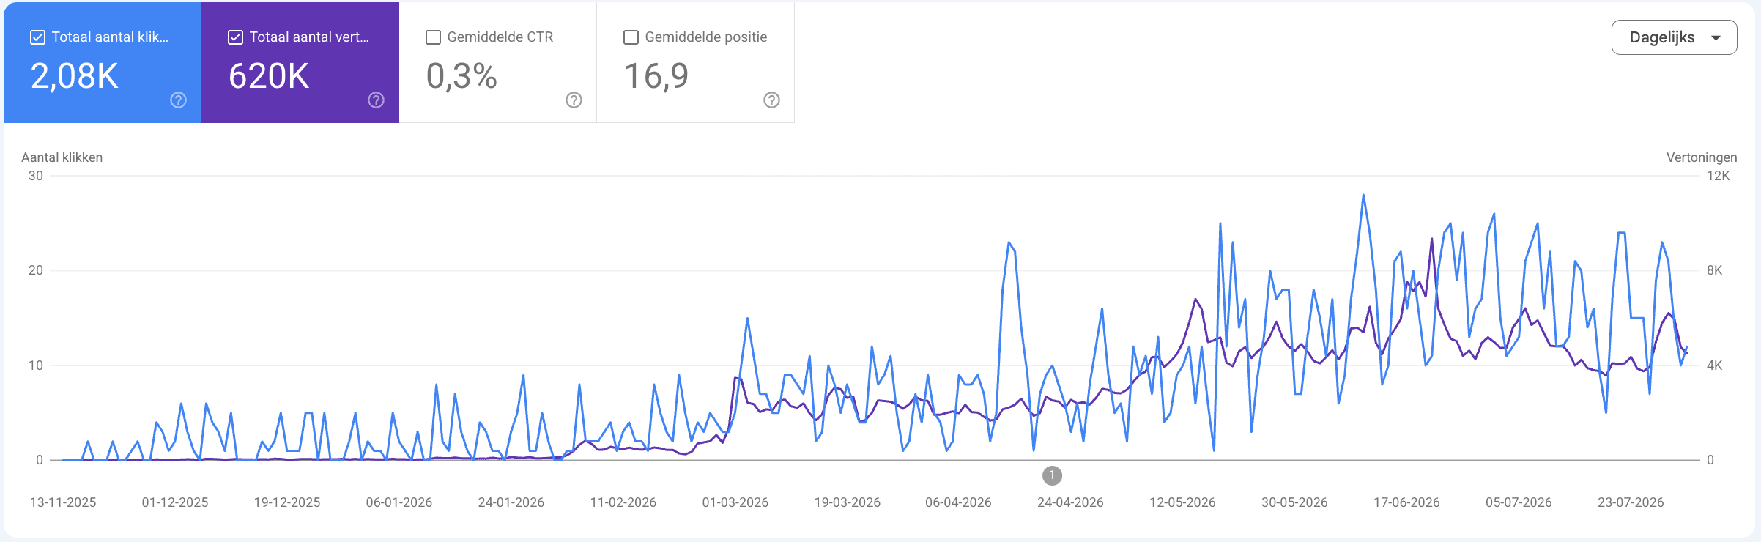Click the 30 left axis tick
The width and height of the screenshot is (1761, 542).
pyautogui.click(x=36, y=176)
